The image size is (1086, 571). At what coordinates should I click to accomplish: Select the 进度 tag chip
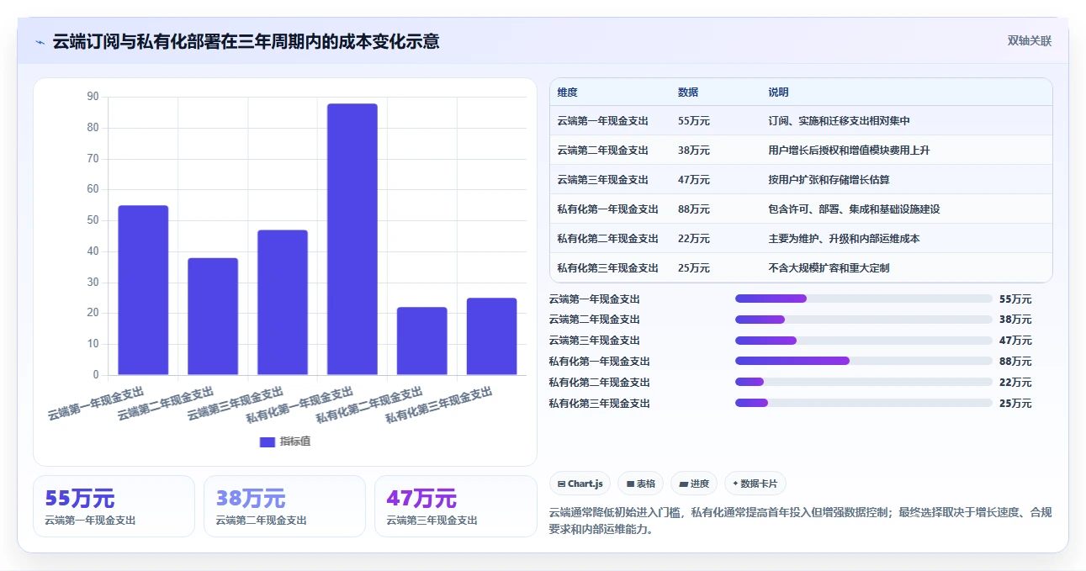tap(694, 484)
